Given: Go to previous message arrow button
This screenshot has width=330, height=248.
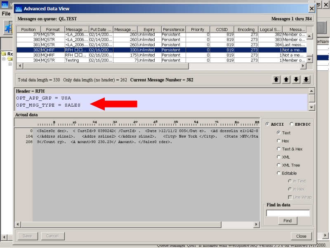Looking at the screenshot, I should (286, 80).
